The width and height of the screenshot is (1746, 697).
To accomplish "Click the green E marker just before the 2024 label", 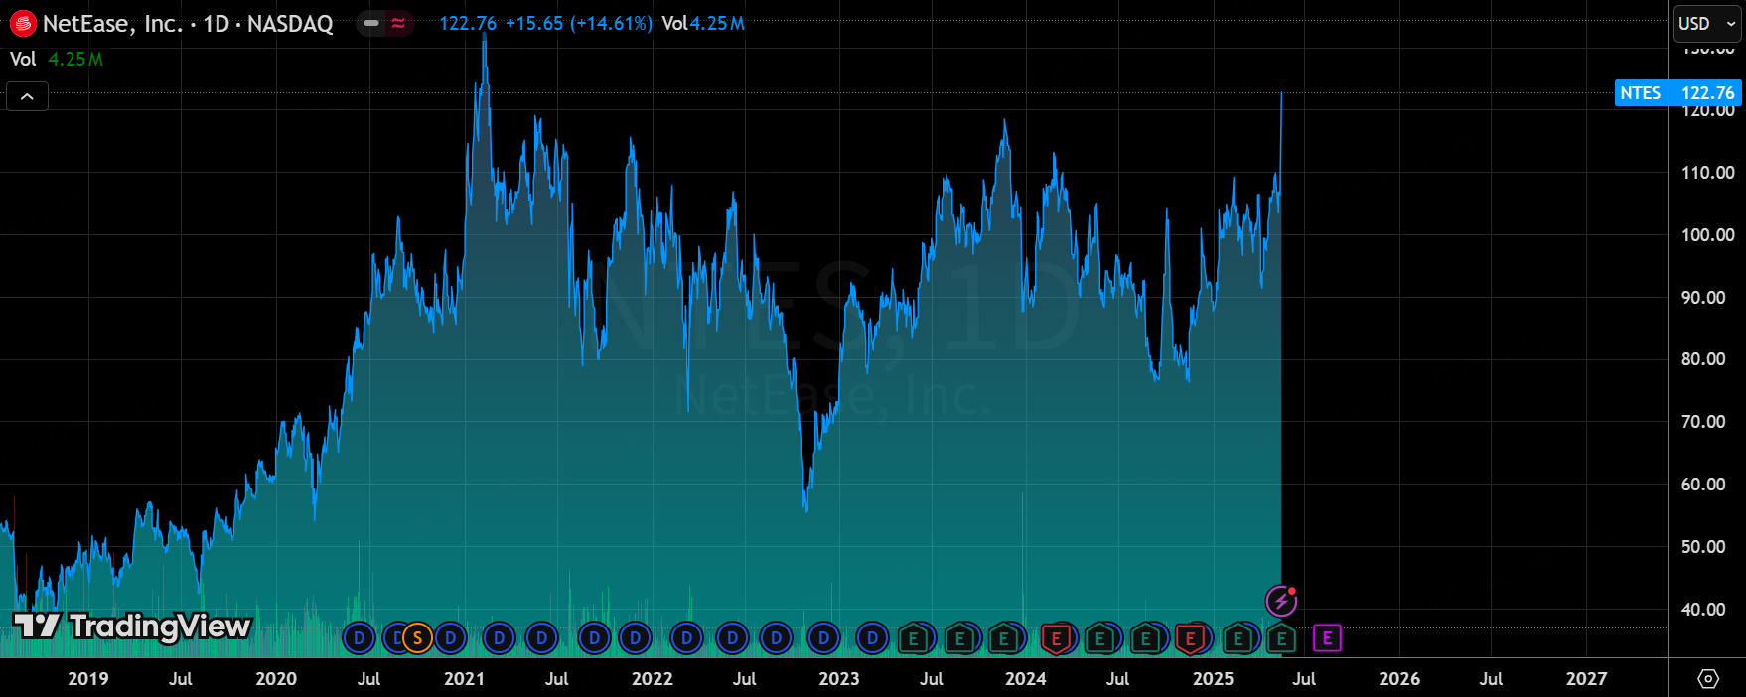I will [x=1005, y=638].
